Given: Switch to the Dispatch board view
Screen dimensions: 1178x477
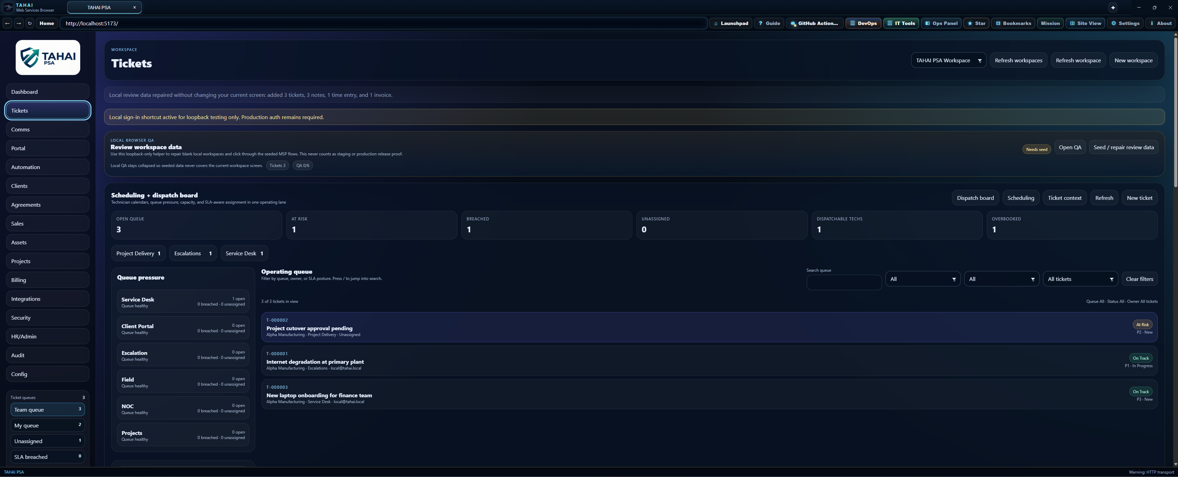Looking at the screenshot, I should pos(975,198).
